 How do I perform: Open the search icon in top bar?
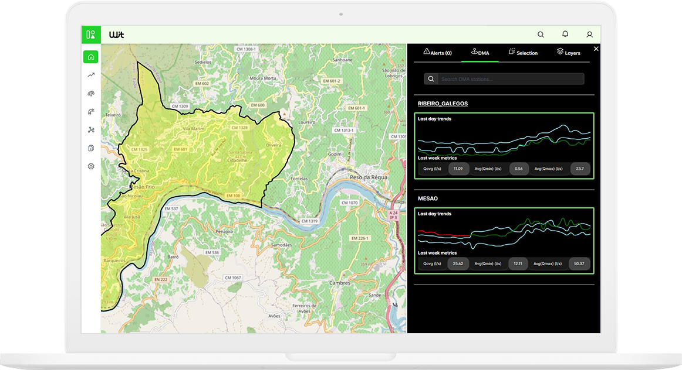click(541, 35)
